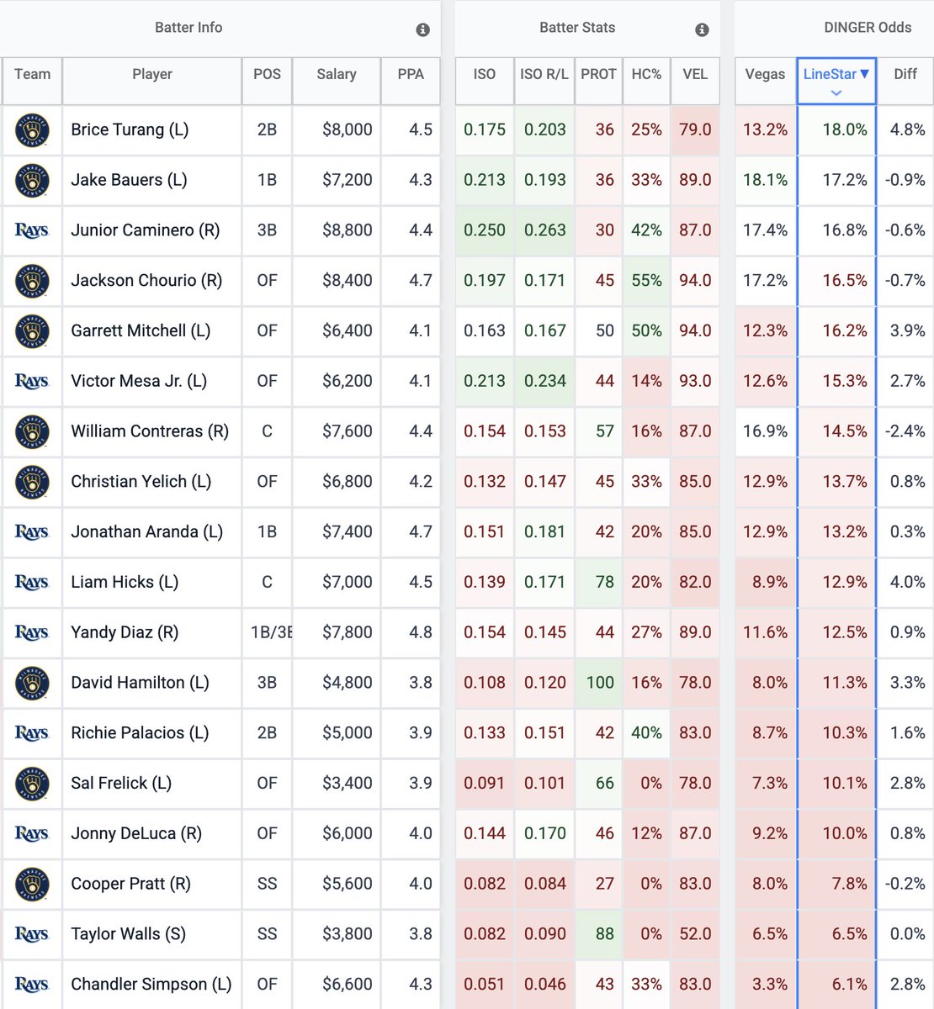Click the Rays logo beside Victor Mesa Jr.
Viewport: 934px width, 1009px height.
tap(32, 381)
